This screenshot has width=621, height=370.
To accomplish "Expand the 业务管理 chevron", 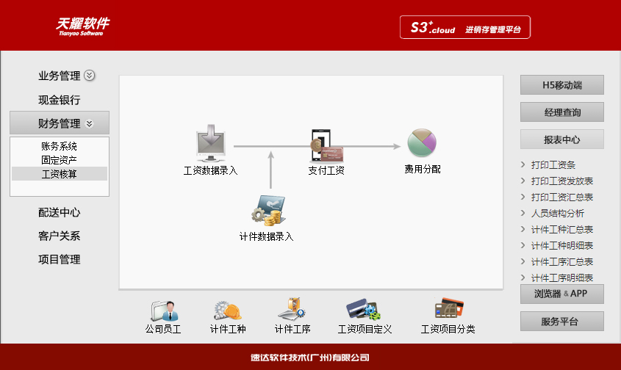I will (90, 76).
